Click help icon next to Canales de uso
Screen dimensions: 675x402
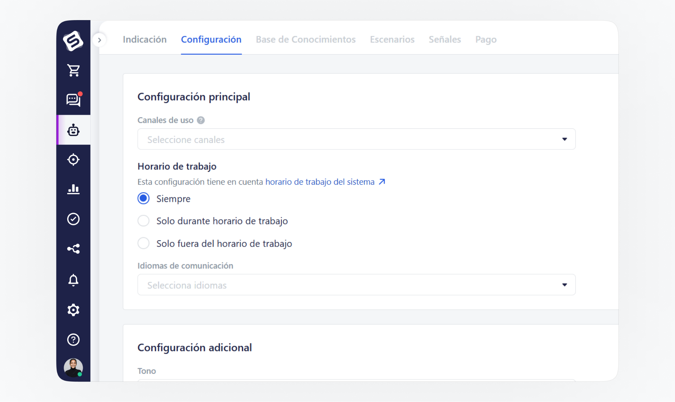pyautogui.click(x=201, y=120)
